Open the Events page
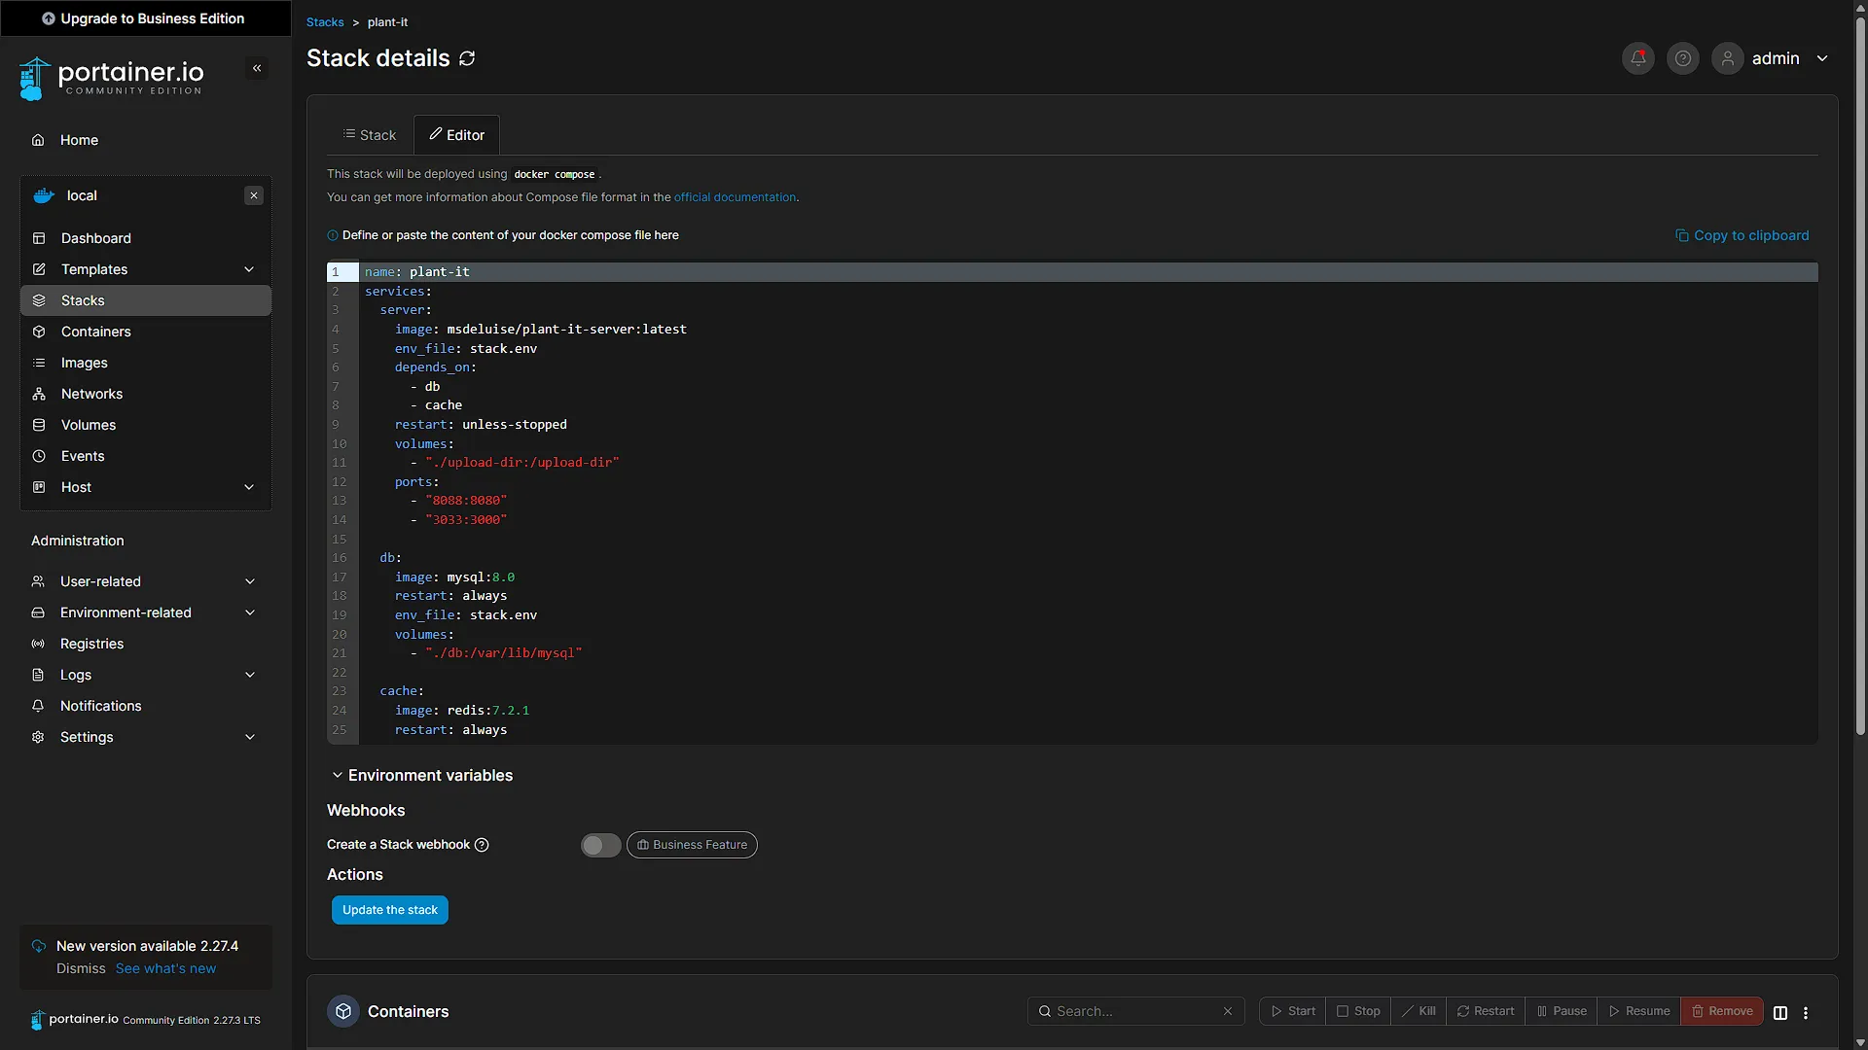The image size is (1868, 1050). [146, 456]
